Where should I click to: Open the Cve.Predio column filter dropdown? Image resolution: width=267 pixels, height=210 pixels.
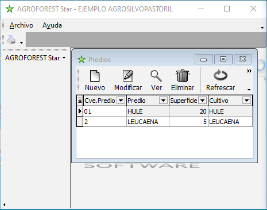tap(121, 101)
